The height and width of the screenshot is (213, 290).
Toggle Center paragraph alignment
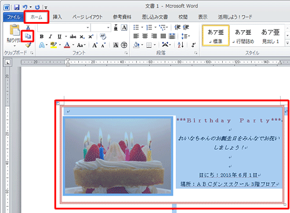pyautogui.click(x=145, y=36)
